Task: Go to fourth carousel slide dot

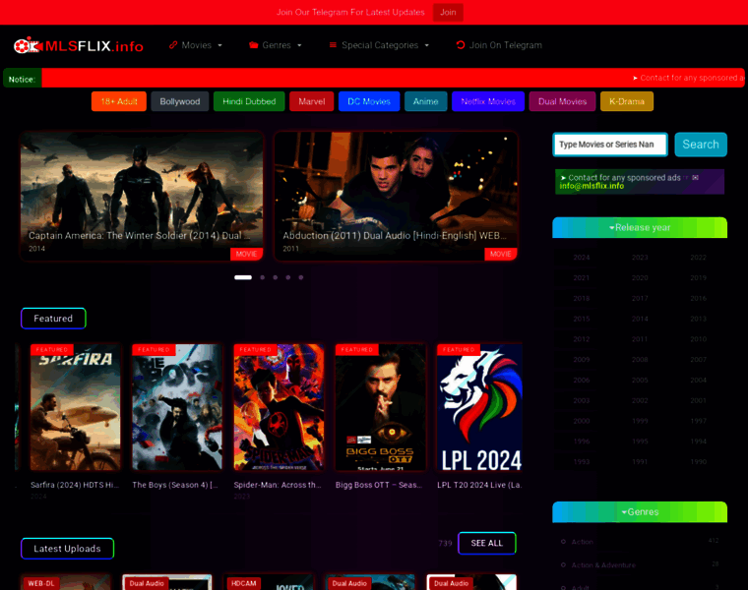Action: click(x=288, y=277)
